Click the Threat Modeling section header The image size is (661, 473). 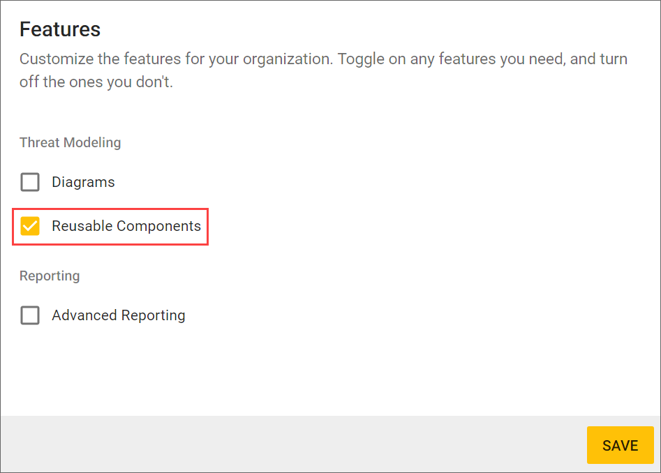pos(70,142)
